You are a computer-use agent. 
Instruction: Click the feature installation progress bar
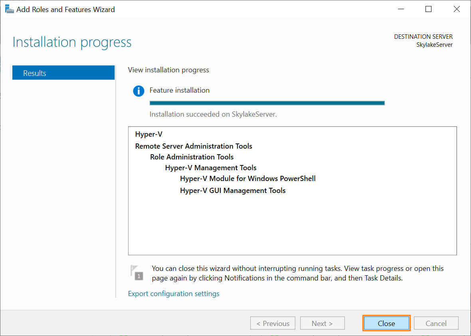click(x=267, y=103)
